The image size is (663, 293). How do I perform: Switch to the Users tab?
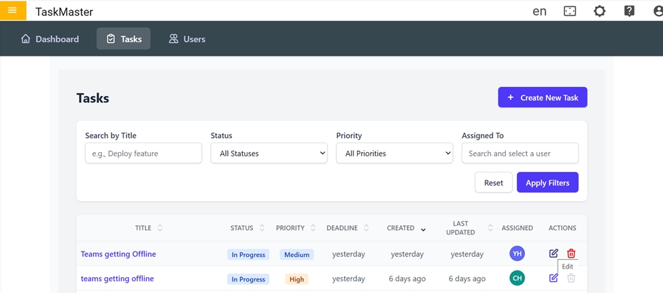pyautogui.click(x=187, y=39)
